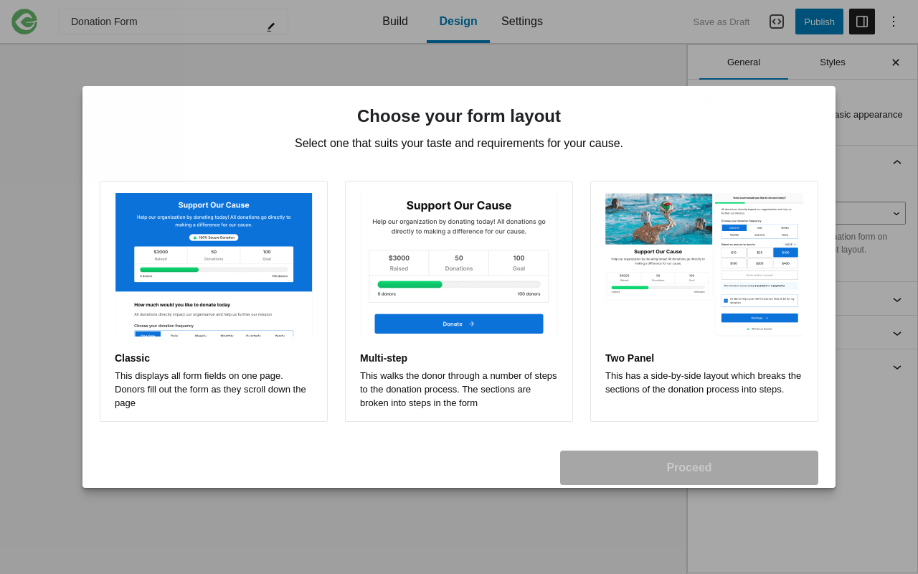Choose the Two Panel layout preview
The image size is (918, 574).
pos(704,265)
